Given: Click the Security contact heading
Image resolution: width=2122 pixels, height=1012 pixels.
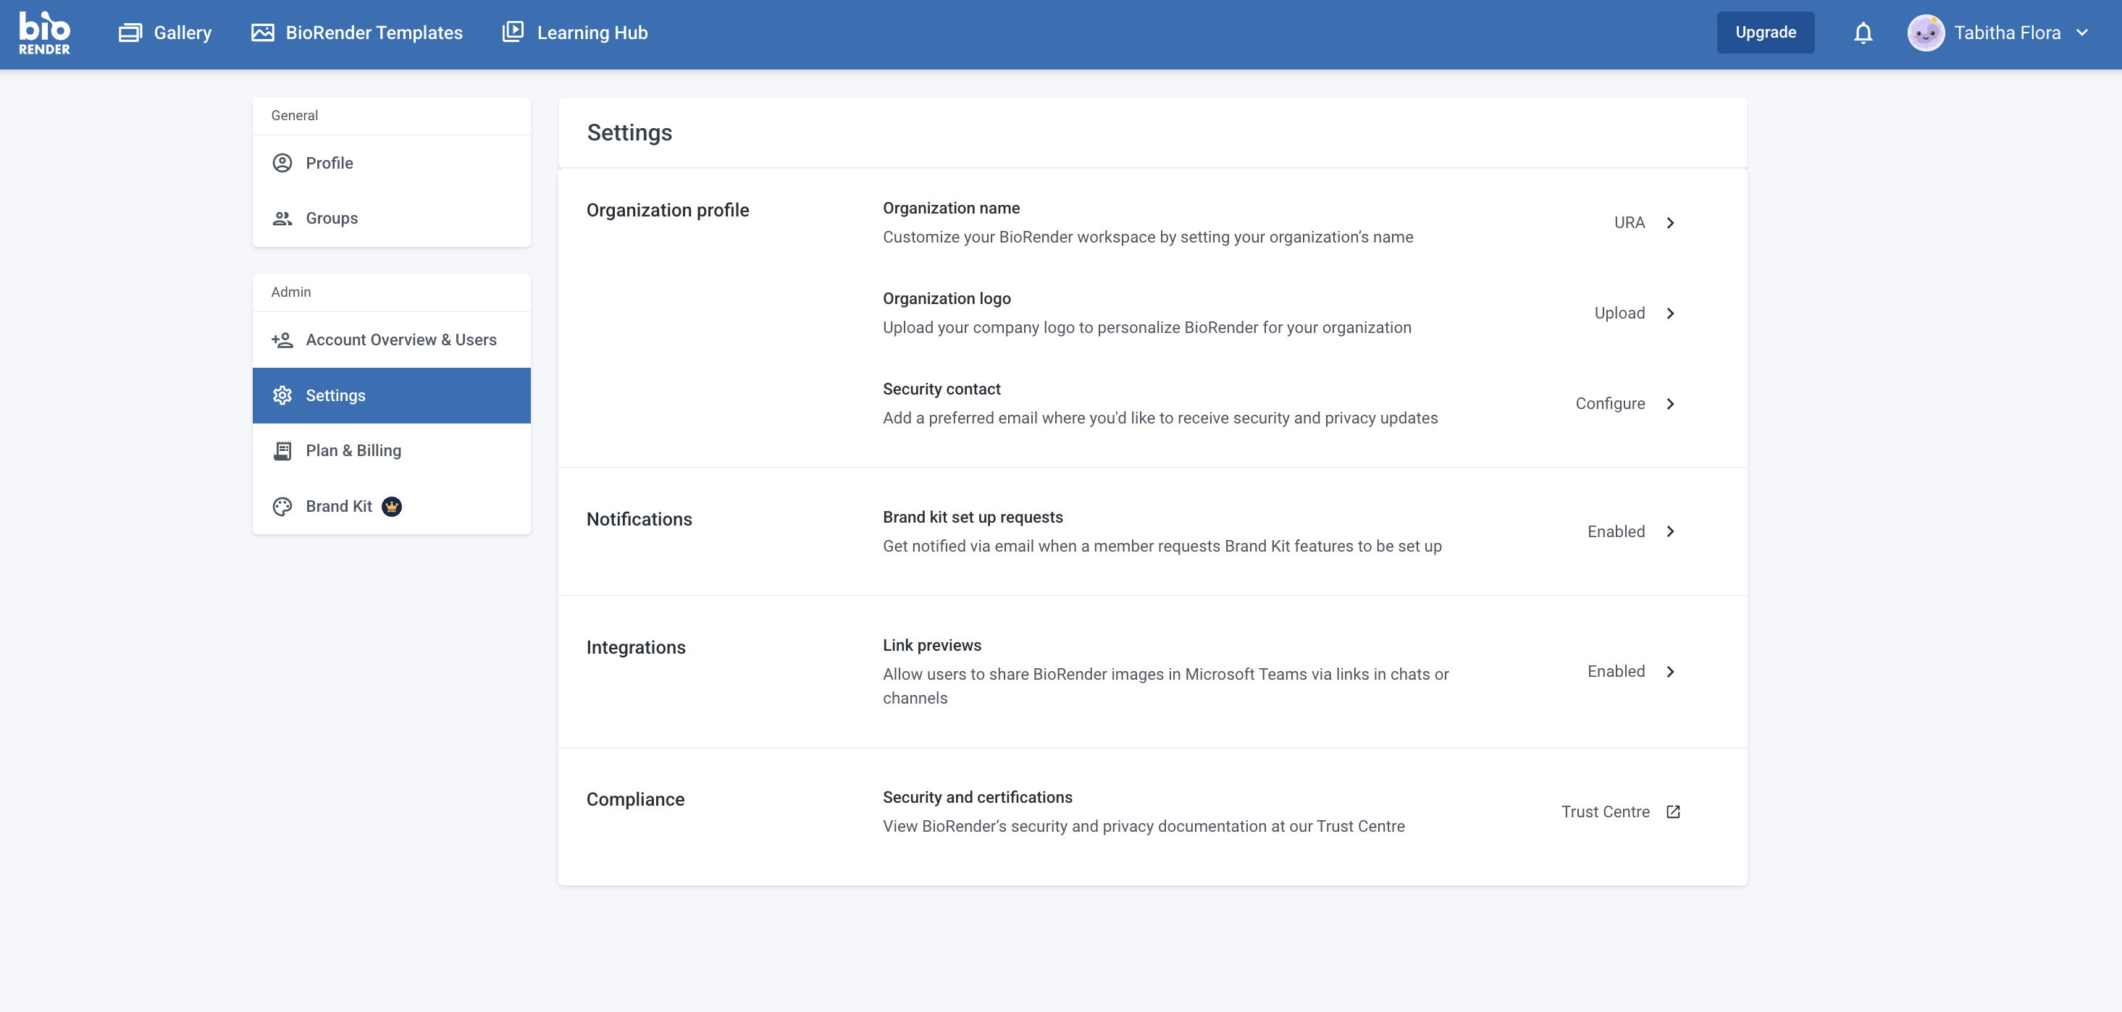Looking at the screenshot, I should click(x=942, y=389).
